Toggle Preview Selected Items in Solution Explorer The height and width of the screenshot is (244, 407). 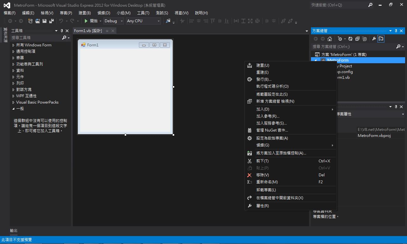coord(381,39)
